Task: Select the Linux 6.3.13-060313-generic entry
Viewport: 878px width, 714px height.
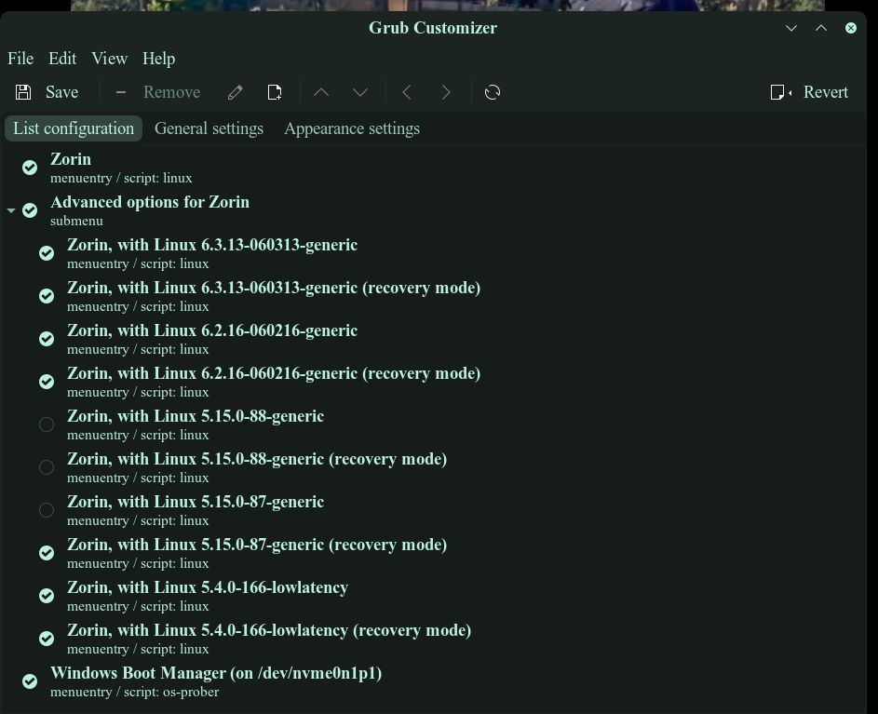Action: pos(212,246)
